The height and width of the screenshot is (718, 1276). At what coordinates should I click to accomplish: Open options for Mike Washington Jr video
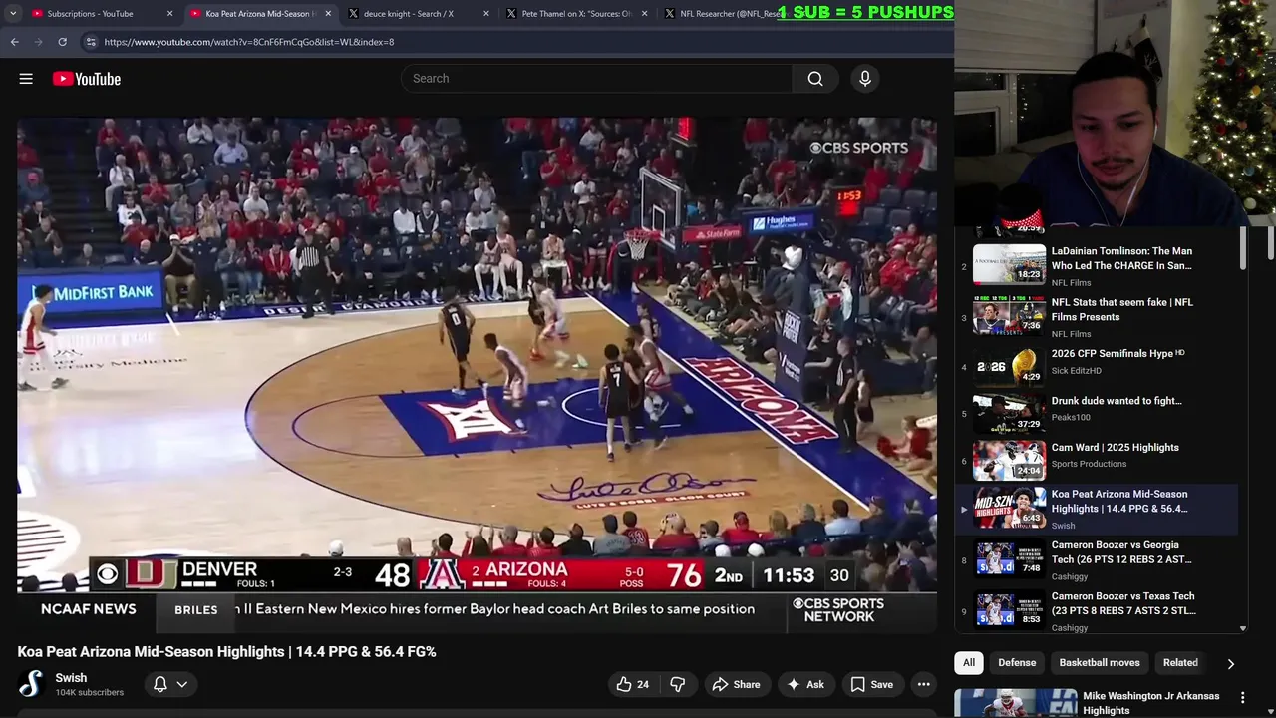[1243, 698]
